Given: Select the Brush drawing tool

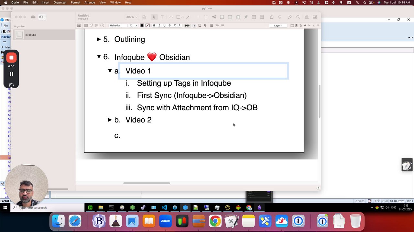Looking at the screenshot, I should [x=188, y=17].
